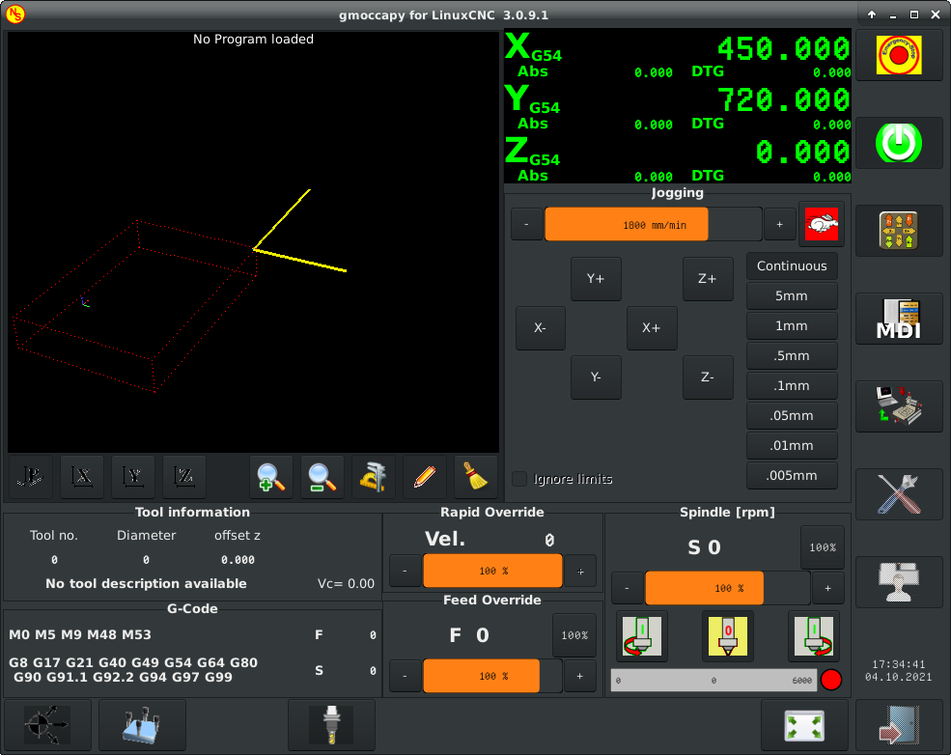Decrease Feed Override with minus button
This screenshot has height=755, width=951.
406,676
